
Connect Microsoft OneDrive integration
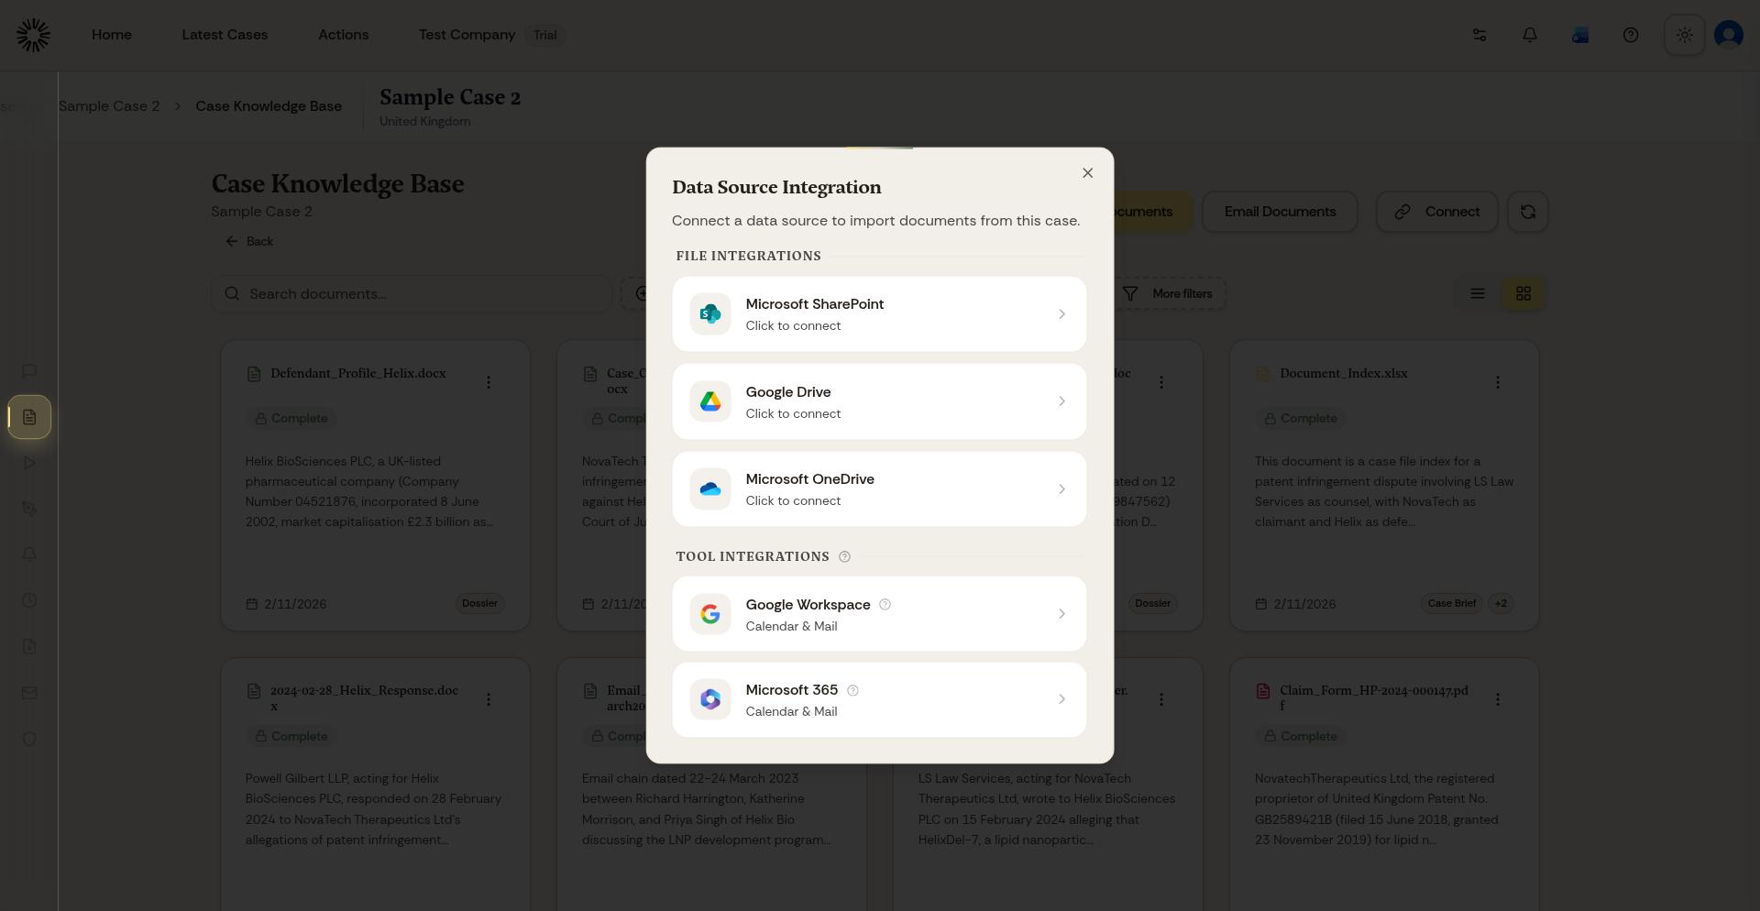point(879,489)
